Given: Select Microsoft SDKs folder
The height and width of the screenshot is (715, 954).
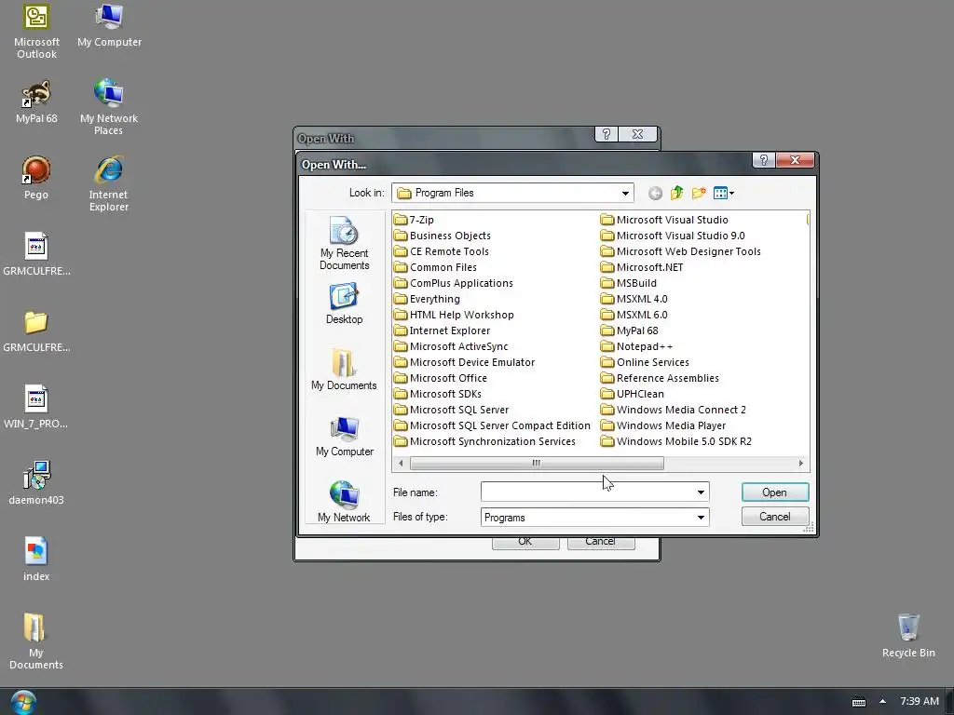Looking at the screenshot, I should pos(438,394).
